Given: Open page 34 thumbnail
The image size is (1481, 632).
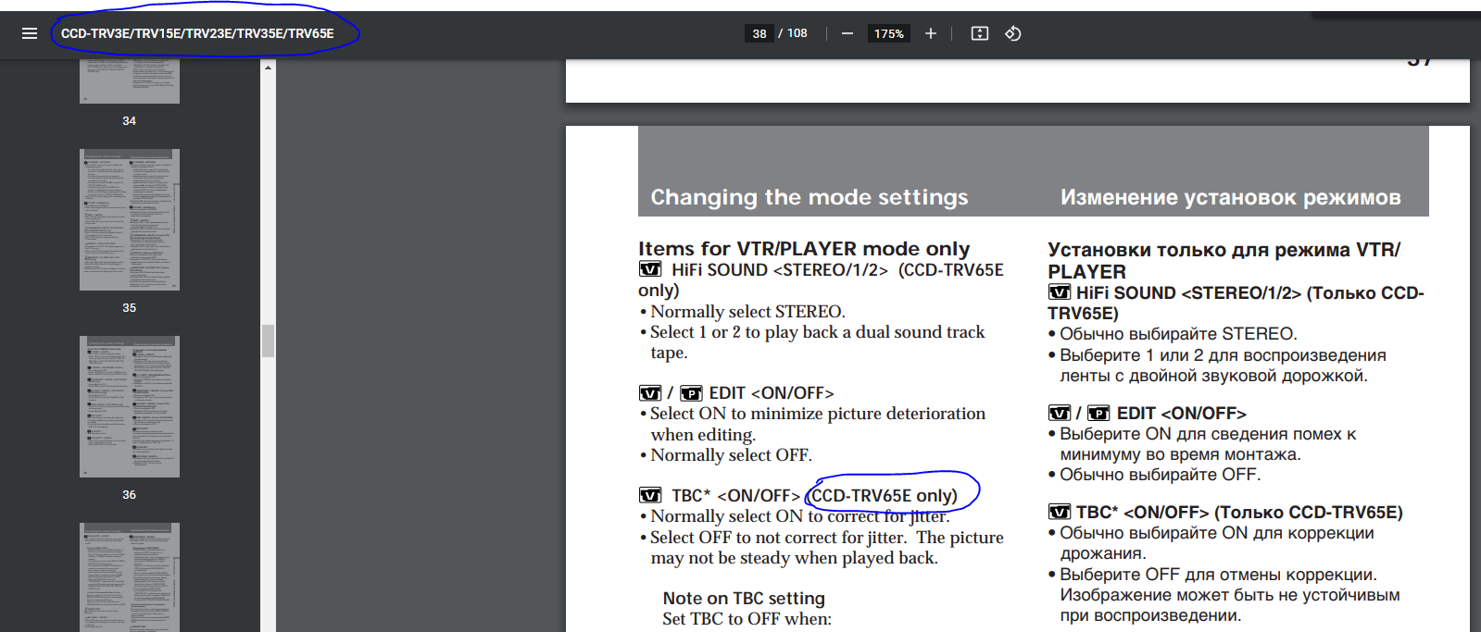Looking at the screenshot, I should (x=130, y=81).
